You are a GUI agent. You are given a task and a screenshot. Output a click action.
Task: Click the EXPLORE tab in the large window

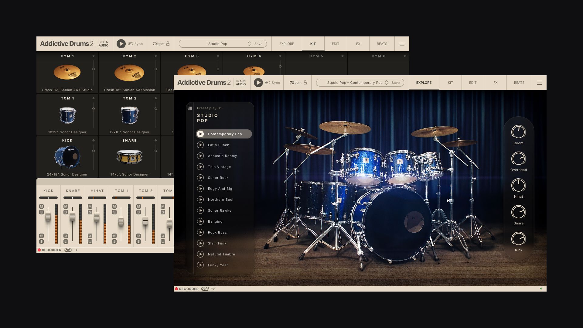point(424,83)
